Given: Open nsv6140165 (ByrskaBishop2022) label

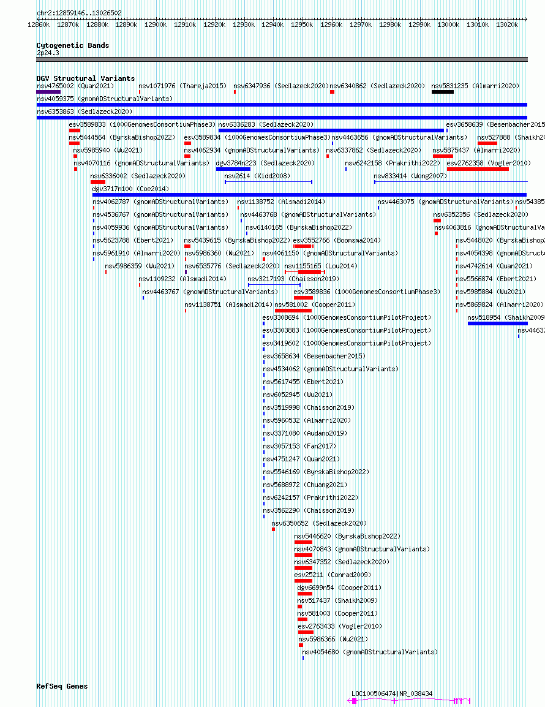Looking at the screenshot, I should tap(299, 227).
